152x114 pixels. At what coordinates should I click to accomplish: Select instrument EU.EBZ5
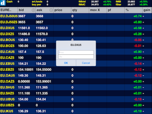click(x=7, y=70)
